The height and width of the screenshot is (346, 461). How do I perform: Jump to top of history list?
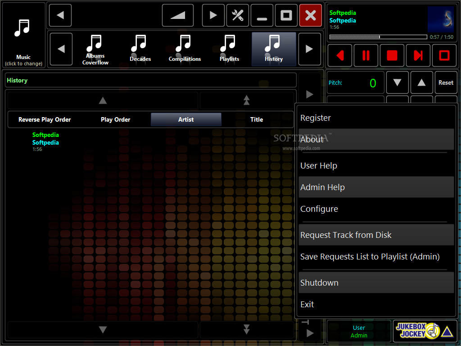pyautogui.click(x=246, y=100)
